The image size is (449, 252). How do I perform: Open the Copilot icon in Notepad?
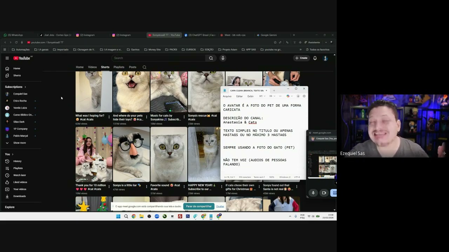(288, 96)
